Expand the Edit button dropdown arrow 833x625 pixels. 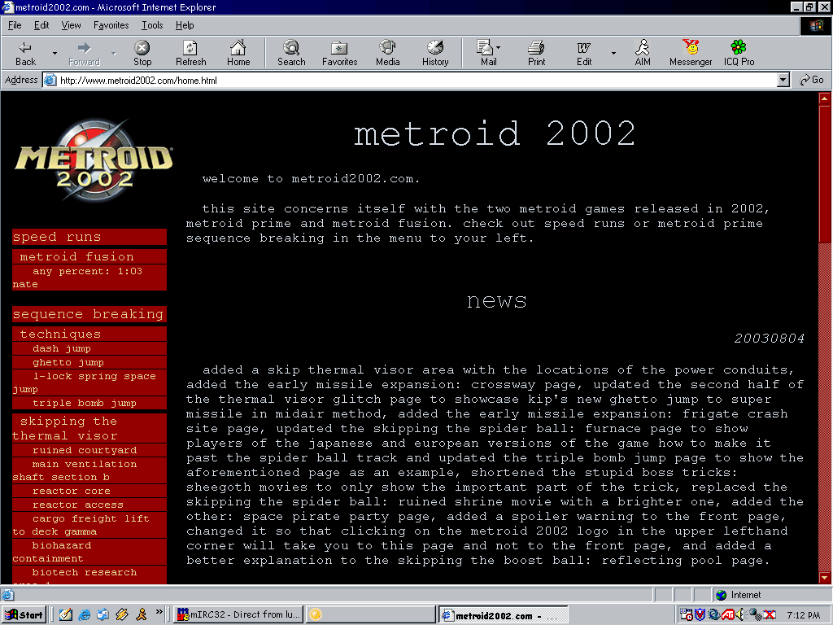[613, 53]
